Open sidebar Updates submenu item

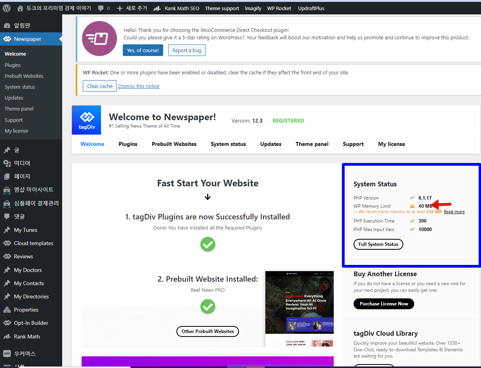(14, 98)
